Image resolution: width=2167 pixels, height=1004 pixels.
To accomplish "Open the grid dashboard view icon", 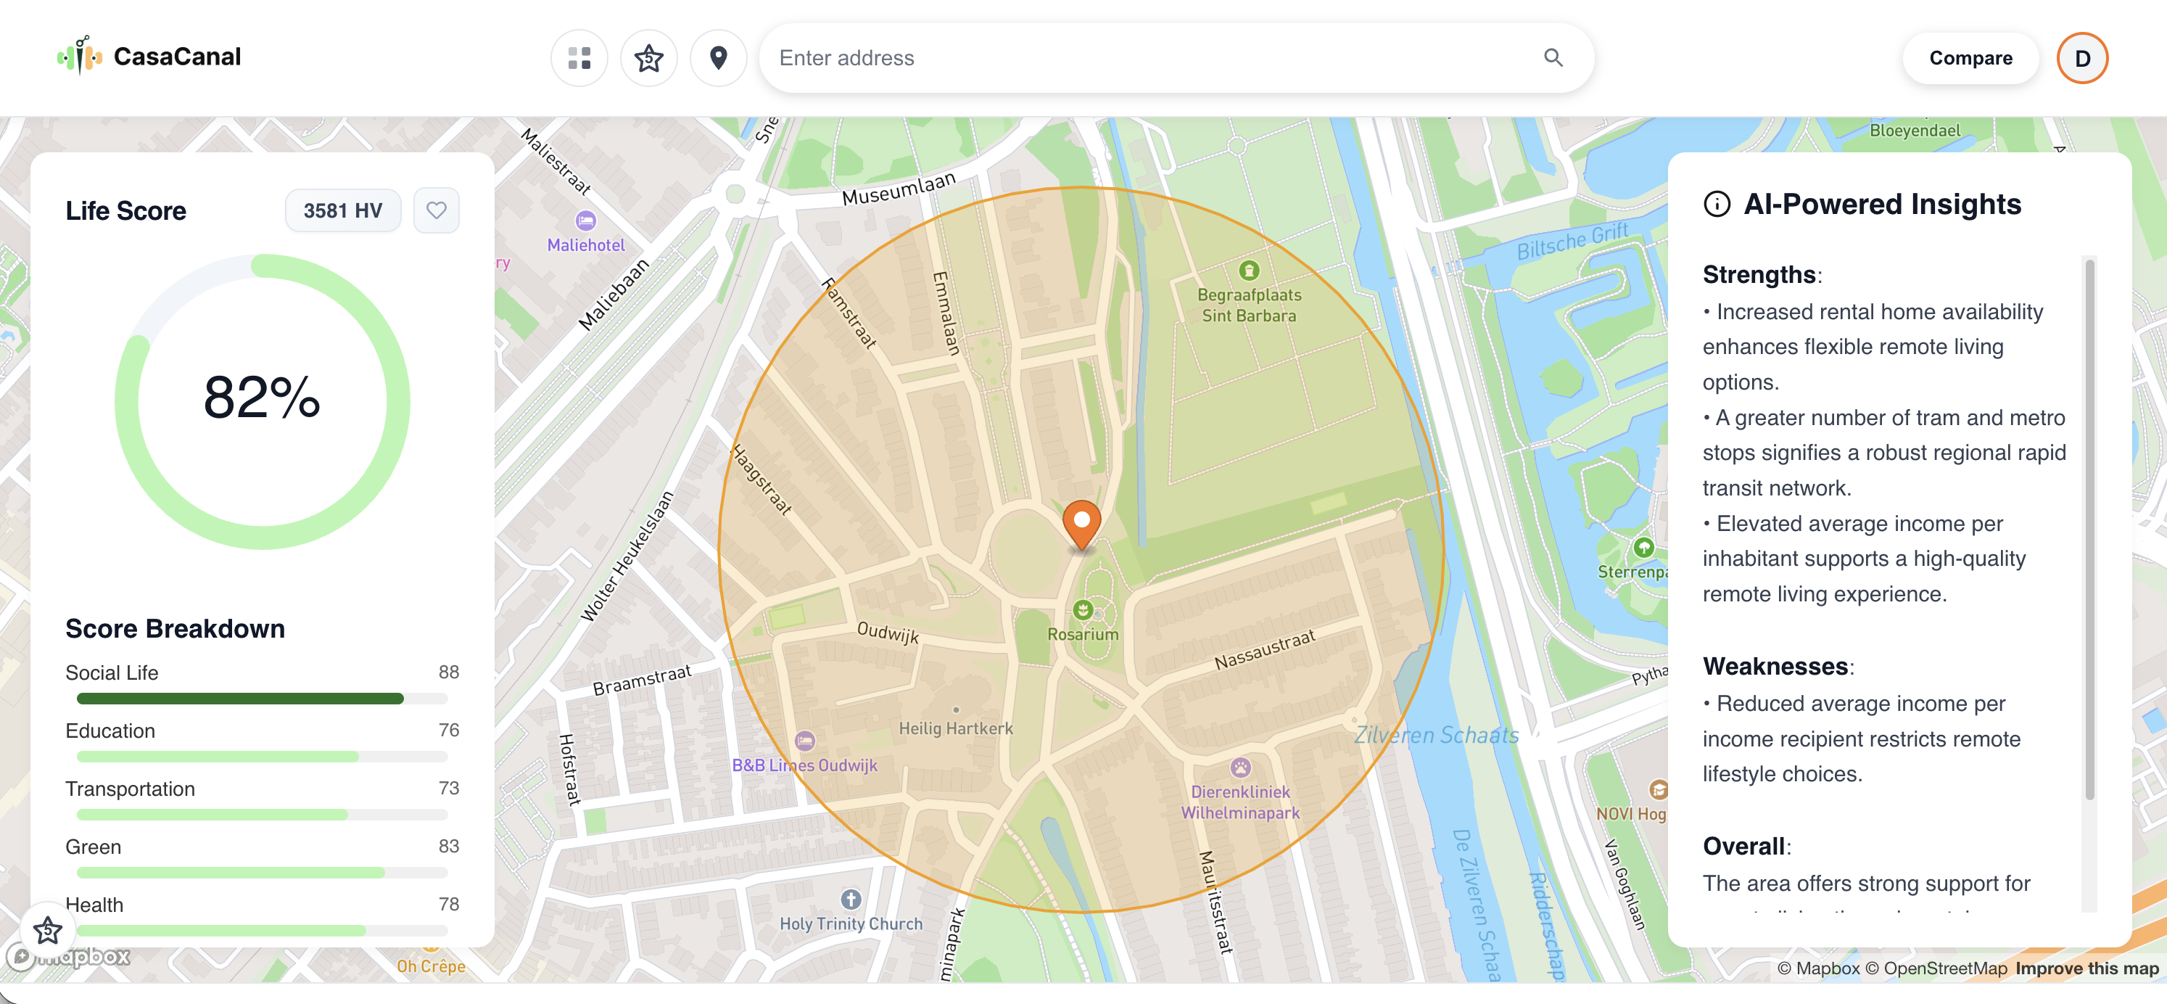I will point(579,58).
